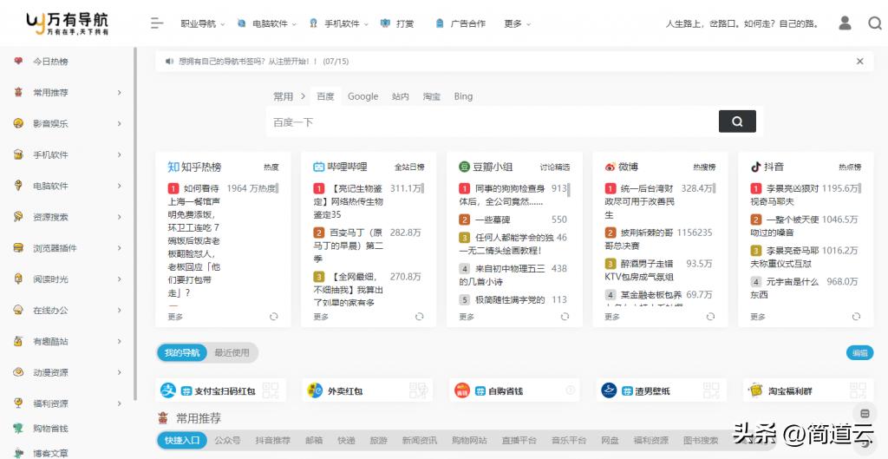The width and height of the screenshot is (888, 459).
Task: Click the 万有导航 site logo
Action: [x=67, y=23]
